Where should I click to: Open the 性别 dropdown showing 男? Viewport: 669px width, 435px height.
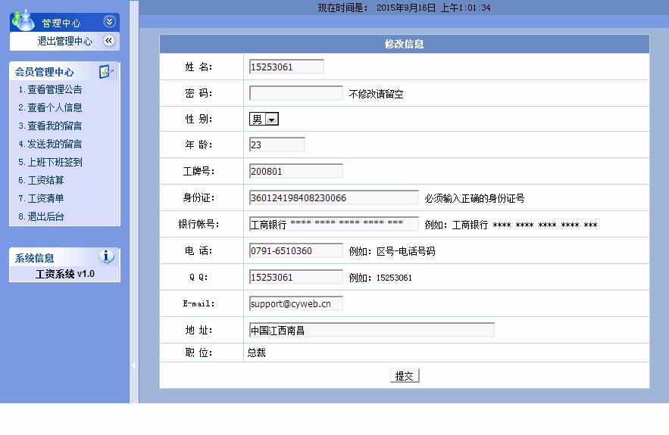coord(264,119)
